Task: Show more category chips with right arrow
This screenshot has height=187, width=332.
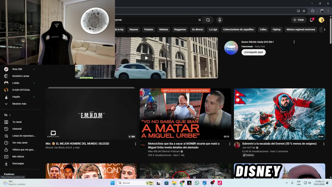Action: coord(324,29)
